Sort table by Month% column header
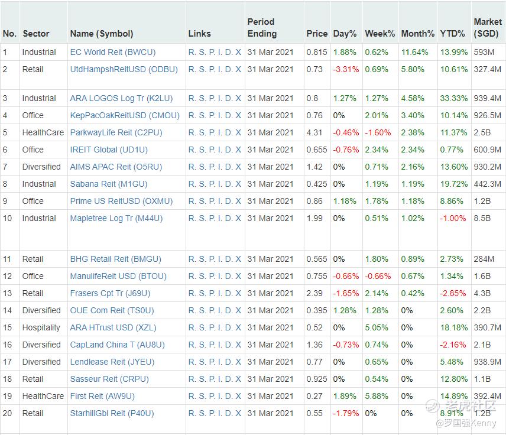The image size is (506, 435). coord(417,34)
